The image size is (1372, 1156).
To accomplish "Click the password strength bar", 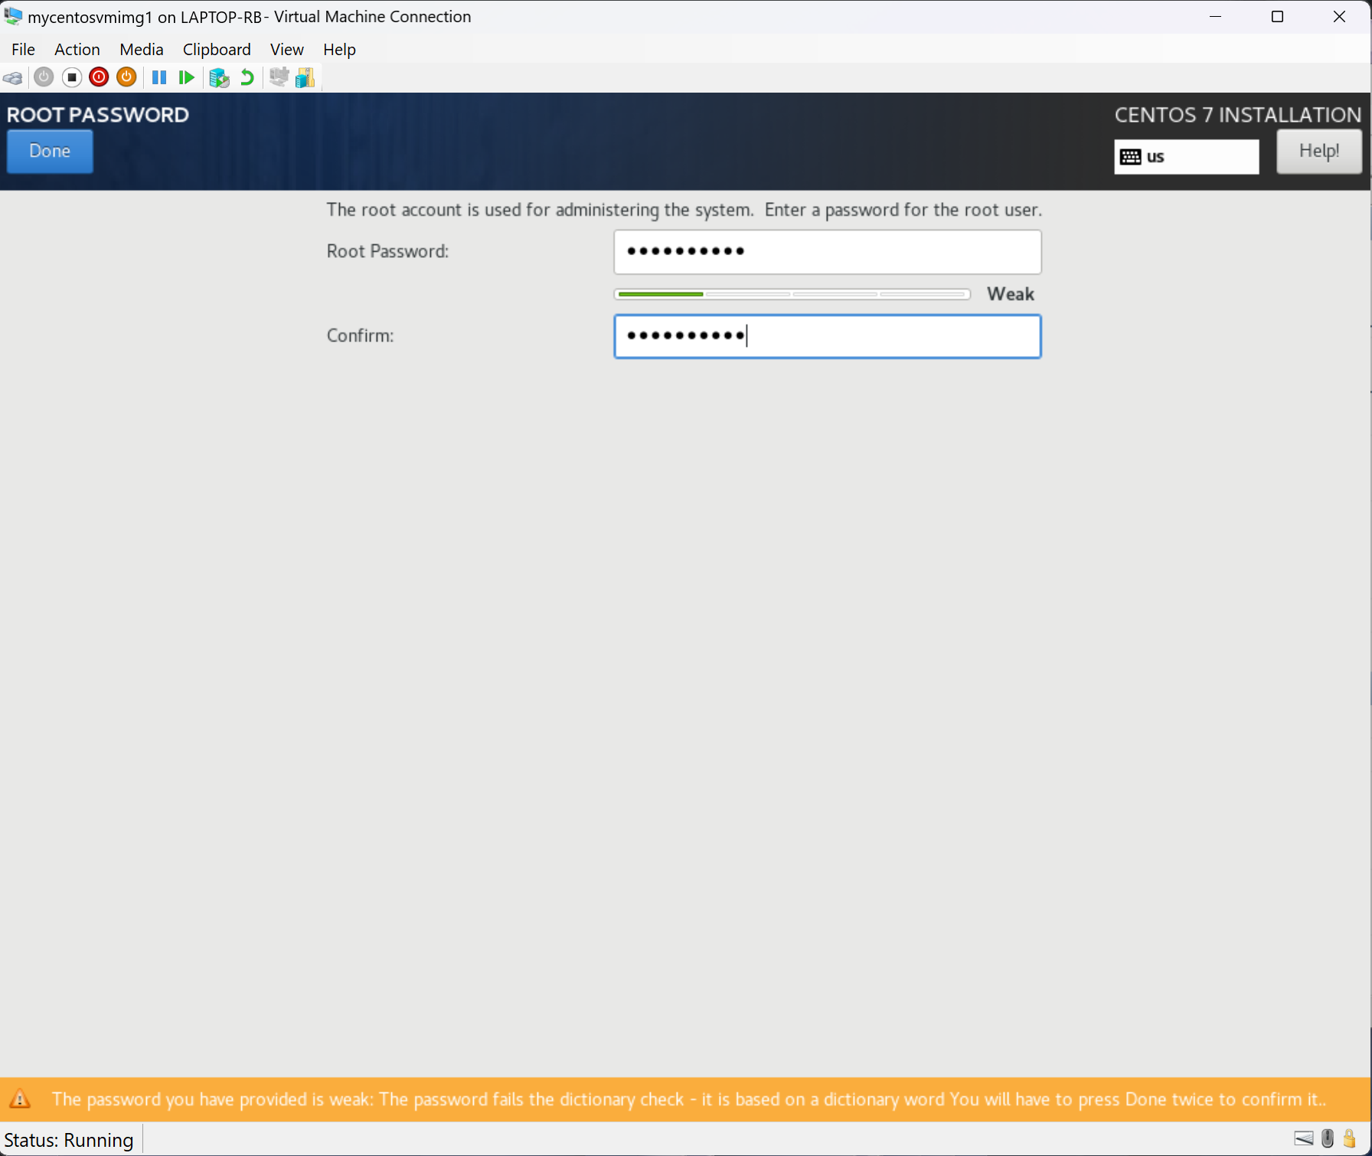I will click(x=792, y=294).
